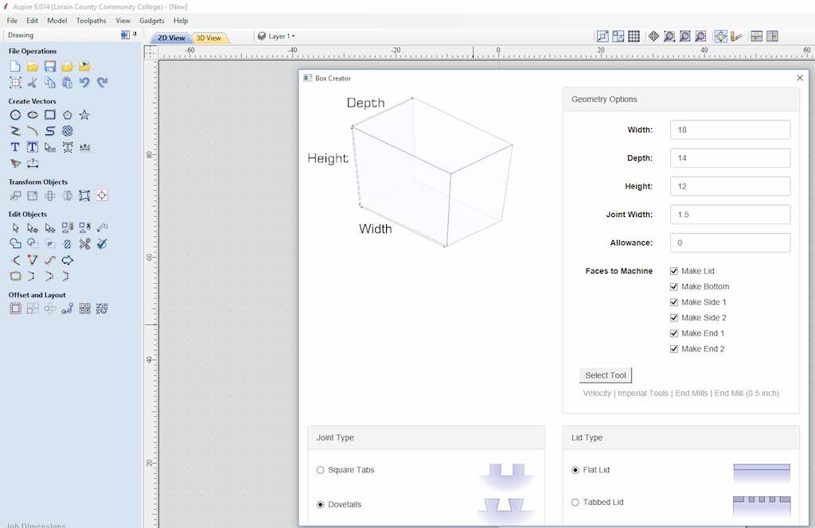Choose the Square Tabs joint type
The image size is (815, 528).
tap(320, 470)
